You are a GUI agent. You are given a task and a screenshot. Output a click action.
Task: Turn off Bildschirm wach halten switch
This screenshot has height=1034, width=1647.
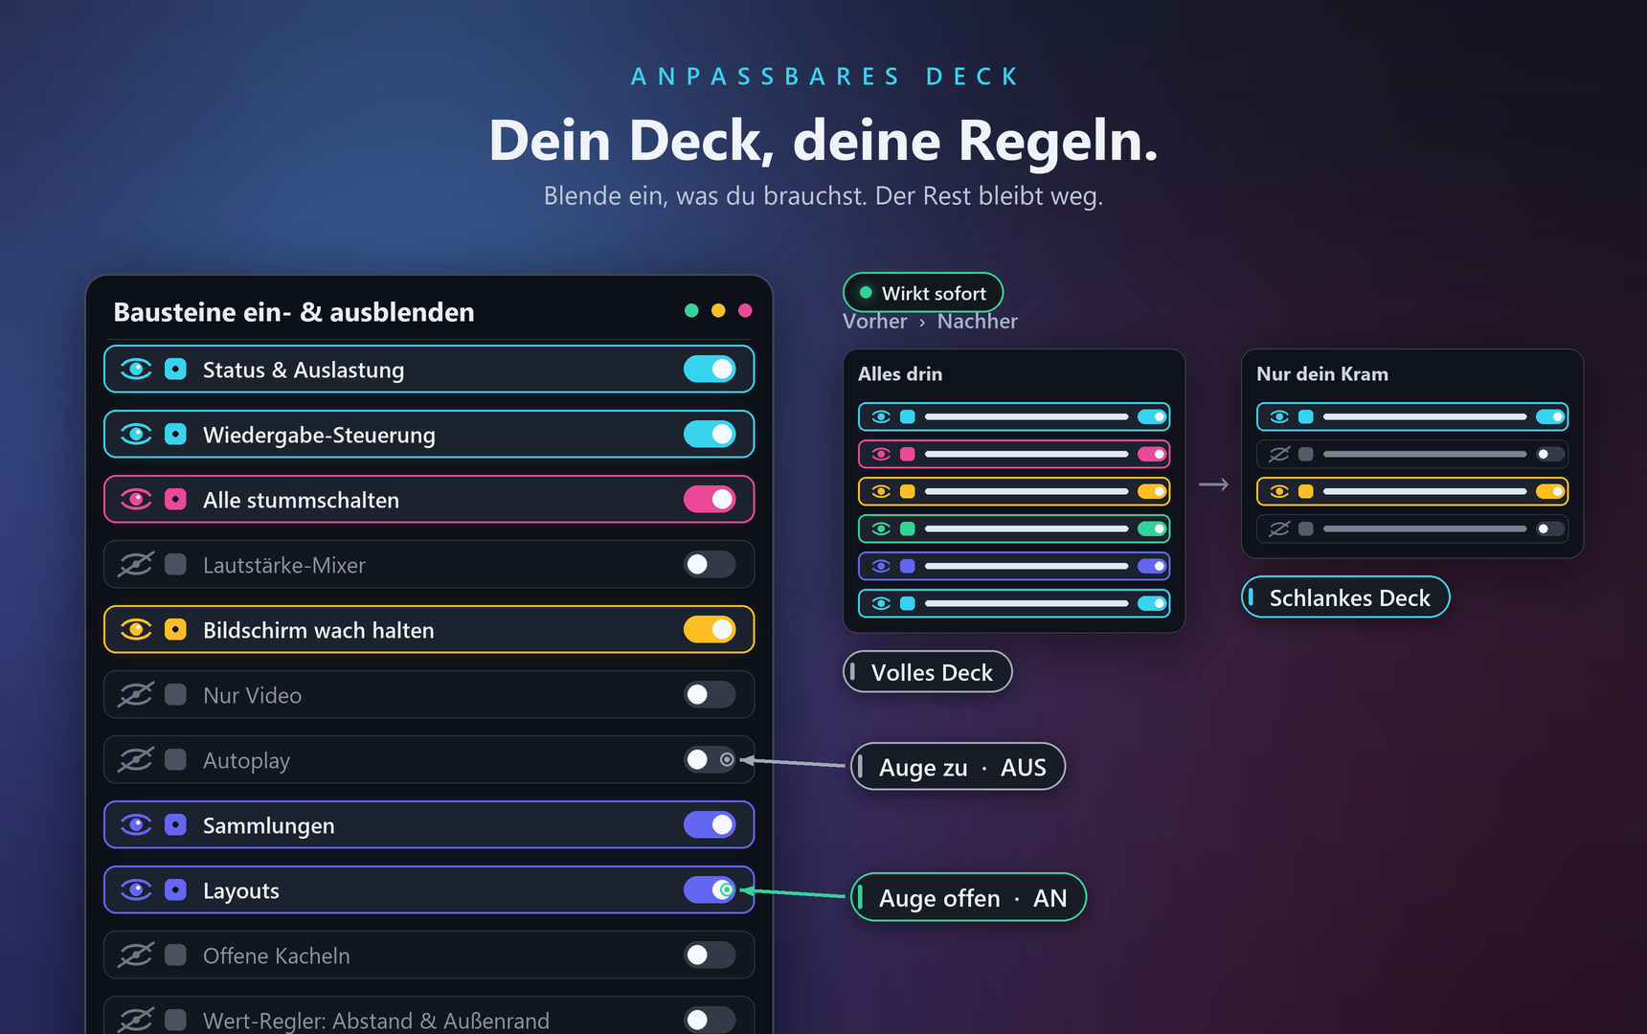pos(710,630)
